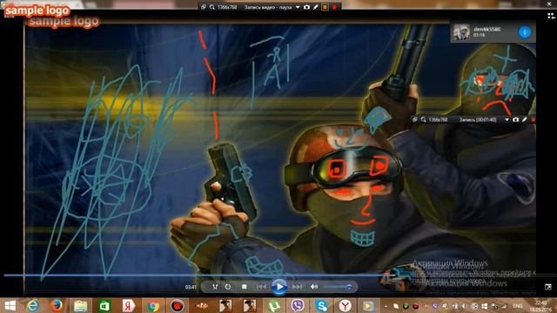Switch to library view icon in player
557x313 pixels.
[x=551, y=16]
